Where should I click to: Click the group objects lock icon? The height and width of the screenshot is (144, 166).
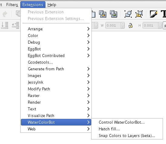point(103,14)
